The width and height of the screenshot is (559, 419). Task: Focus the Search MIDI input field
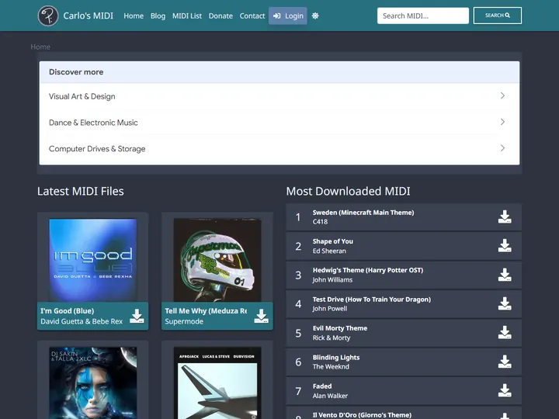coord(423,16)
